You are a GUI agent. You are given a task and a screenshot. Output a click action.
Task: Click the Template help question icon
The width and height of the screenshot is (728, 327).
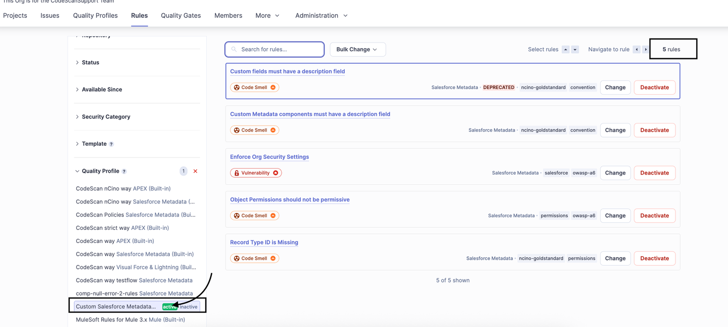click(x=111, y=144)
